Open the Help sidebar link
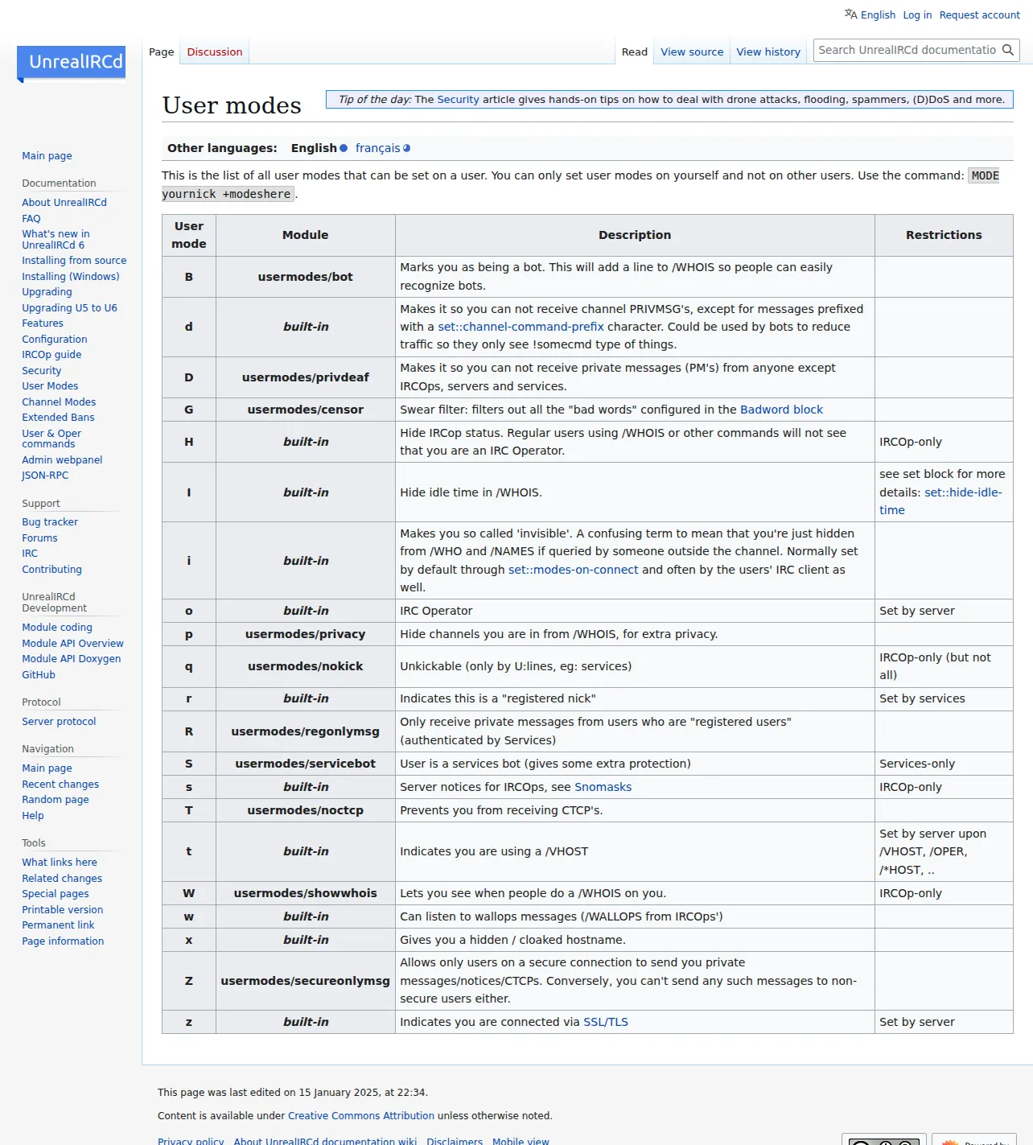The image size is (1033, 1145). pyautogui.click(x=33, y=816)
